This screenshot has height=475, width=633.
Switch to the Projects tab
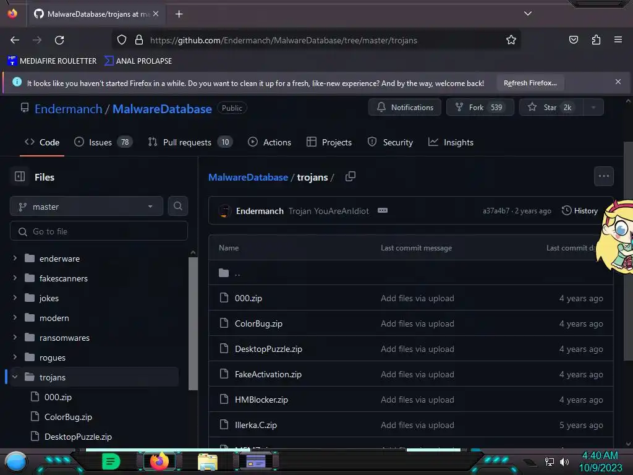[329, 142]
